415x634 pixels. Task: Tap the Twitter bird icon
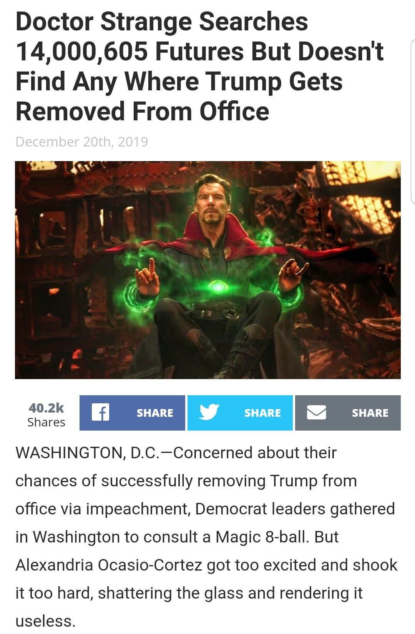209,413
